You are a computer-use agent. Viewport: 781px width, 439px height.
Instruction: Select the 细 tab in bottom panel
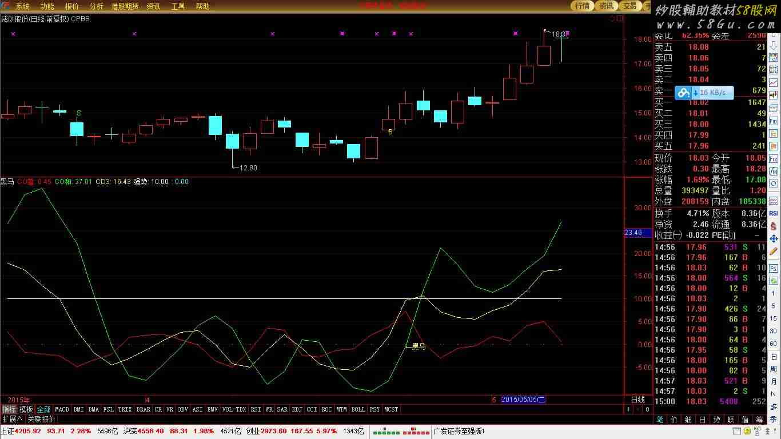point(688,420)
